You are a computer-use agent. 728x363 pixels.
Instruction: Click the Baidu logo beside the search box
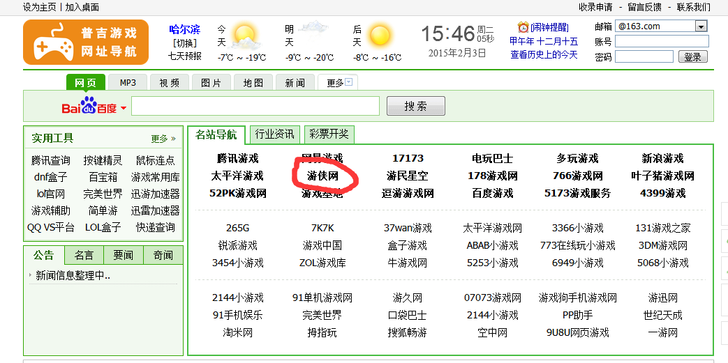click(x=89, y=106)
